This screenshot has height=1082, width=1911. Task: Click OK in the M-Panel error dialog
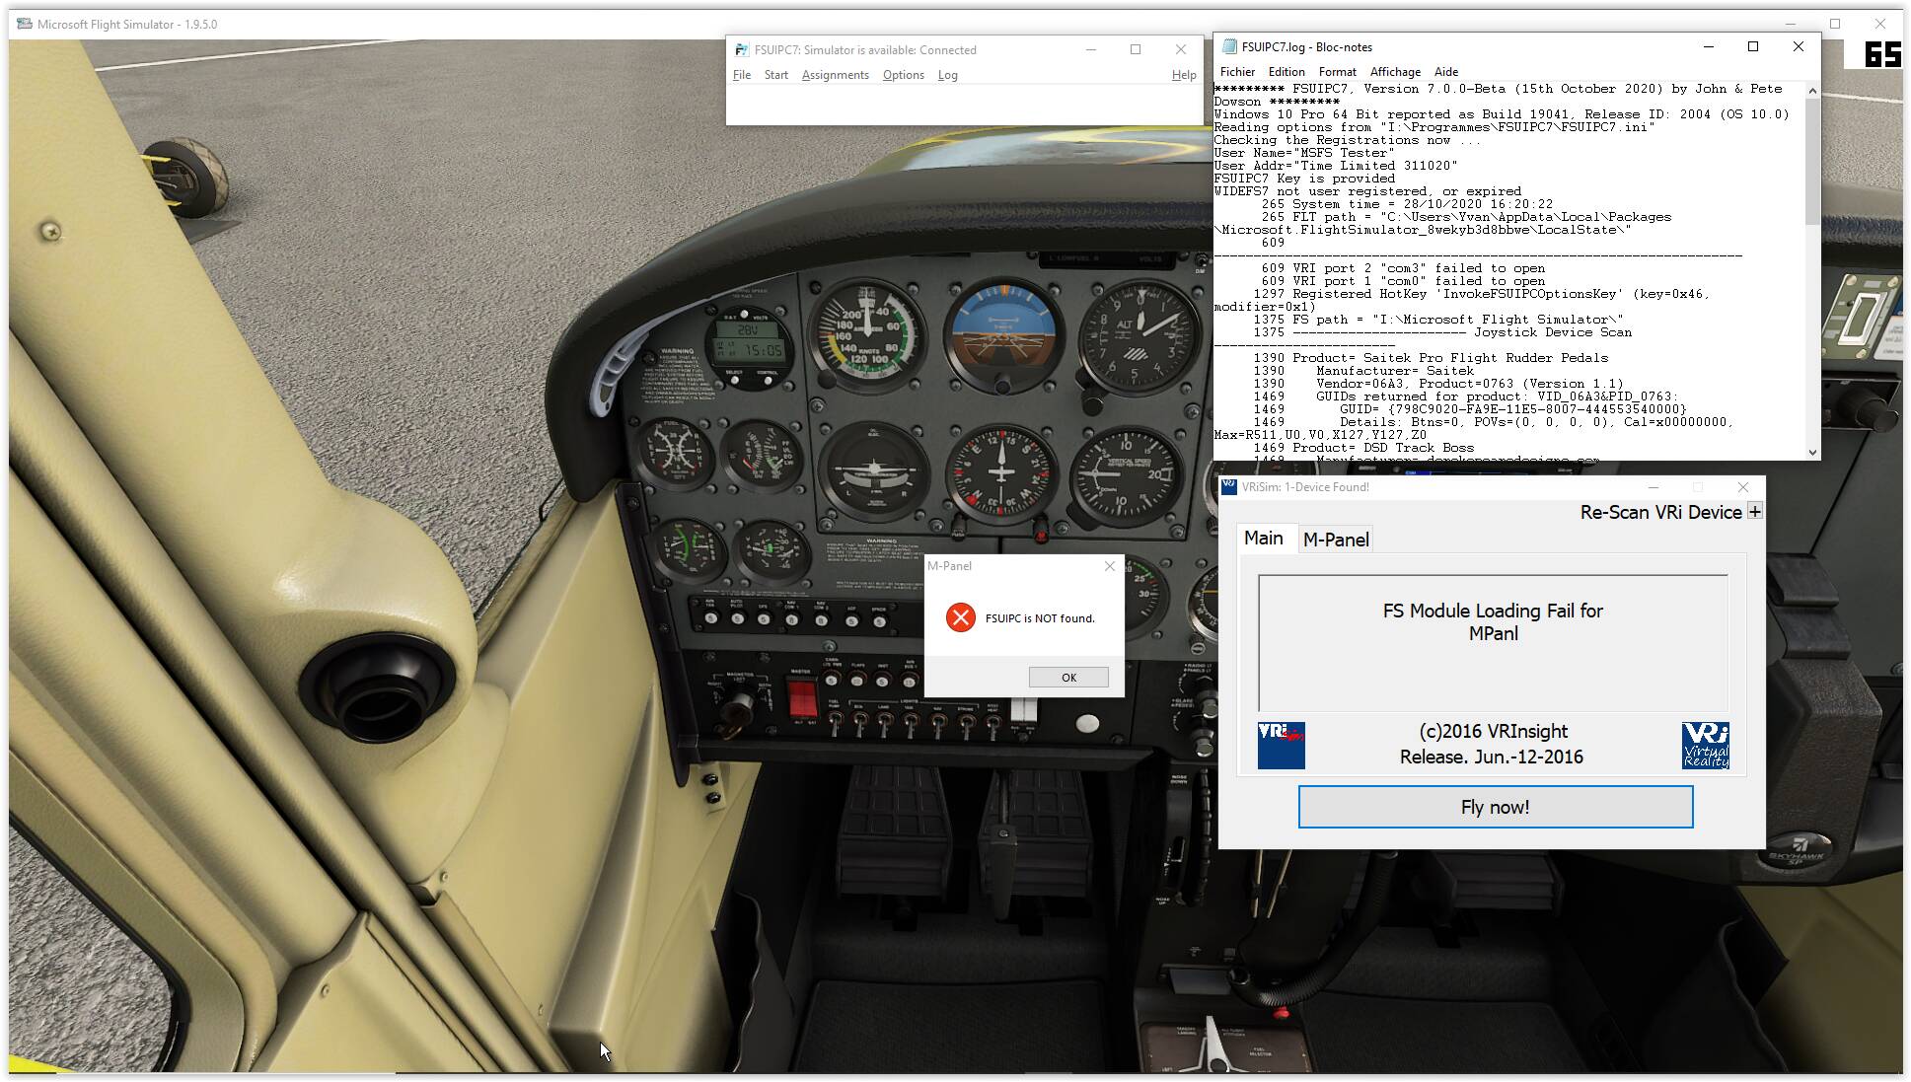(x=1067, y=678)
